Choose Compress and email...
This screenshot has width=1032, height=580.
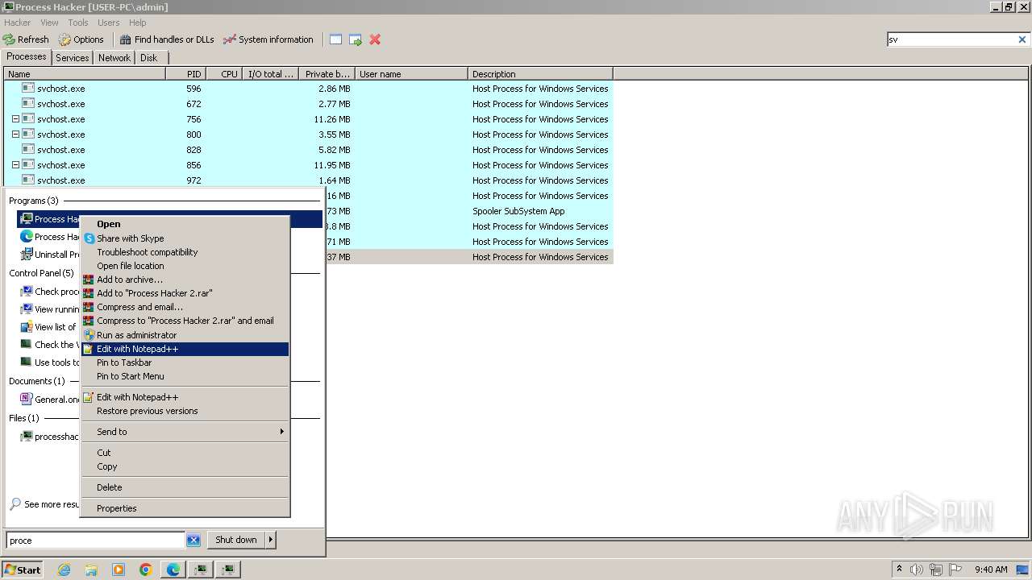tap(185, 307)
